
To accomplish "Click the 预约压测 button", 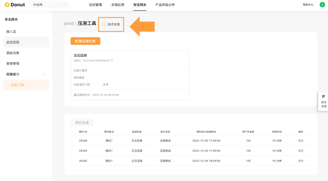I will tap(82, 123).
